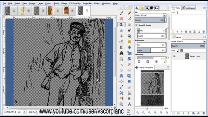208x117 pixels.
Task: Select the Heal tool bandage icon
Action: click(129, 42)
